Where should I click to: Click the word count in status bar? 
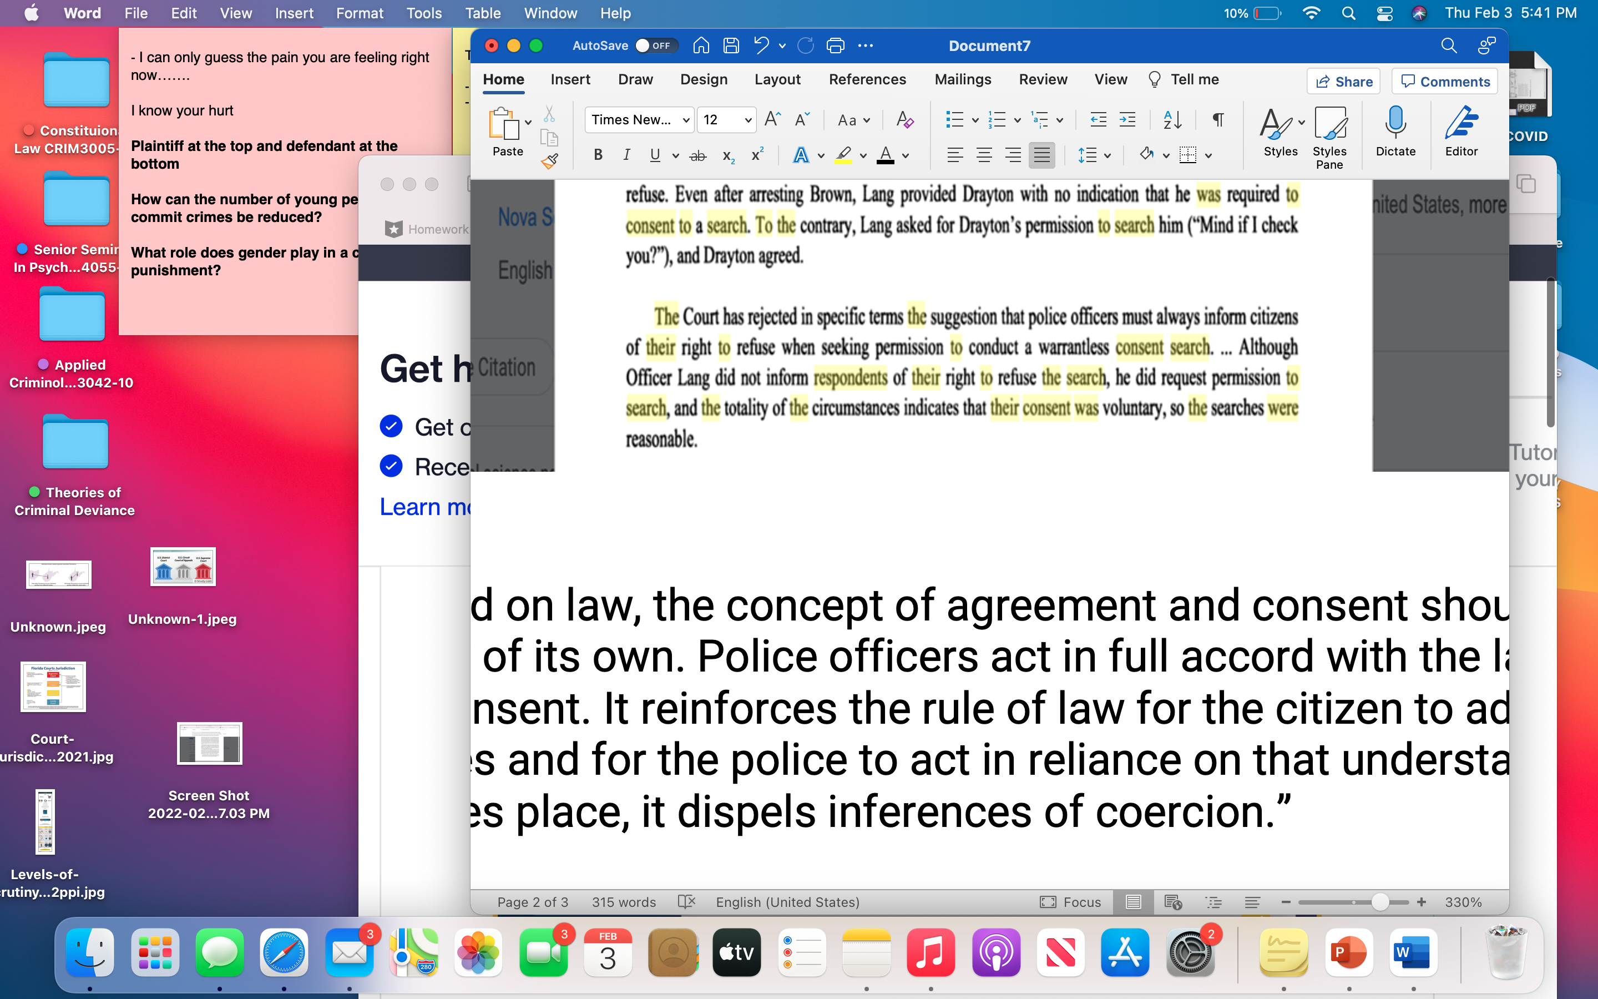(623, 902)
